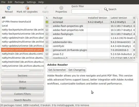139x107 pixels.
Task: Click the Mark All Upgrades icon
Action: pyautogui.click(x=27, y=8)
